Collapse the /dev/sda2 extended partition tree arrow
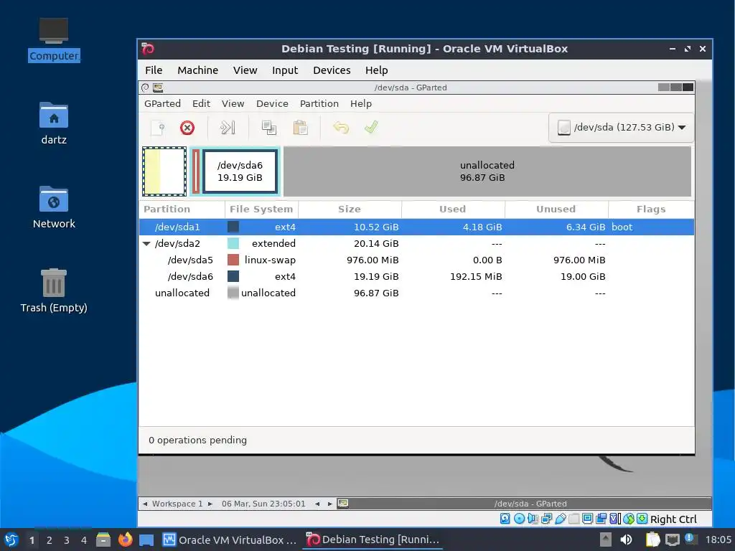Viewport: 735px width, 551px height. [146, 244]
